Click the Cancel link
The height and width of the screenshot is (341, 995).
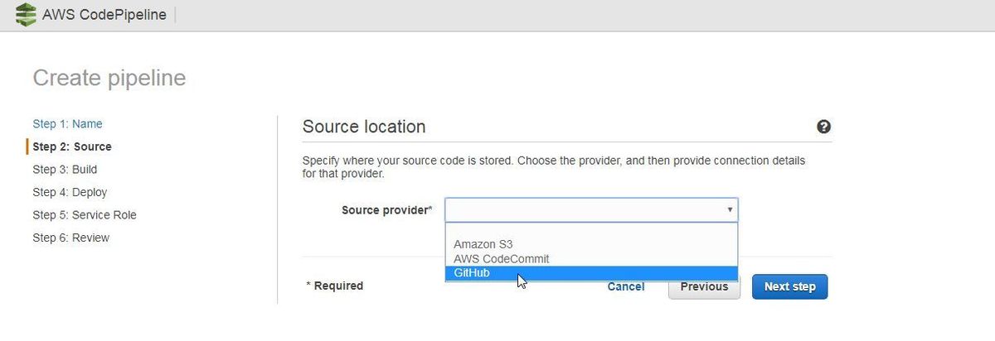coord(626,286)
